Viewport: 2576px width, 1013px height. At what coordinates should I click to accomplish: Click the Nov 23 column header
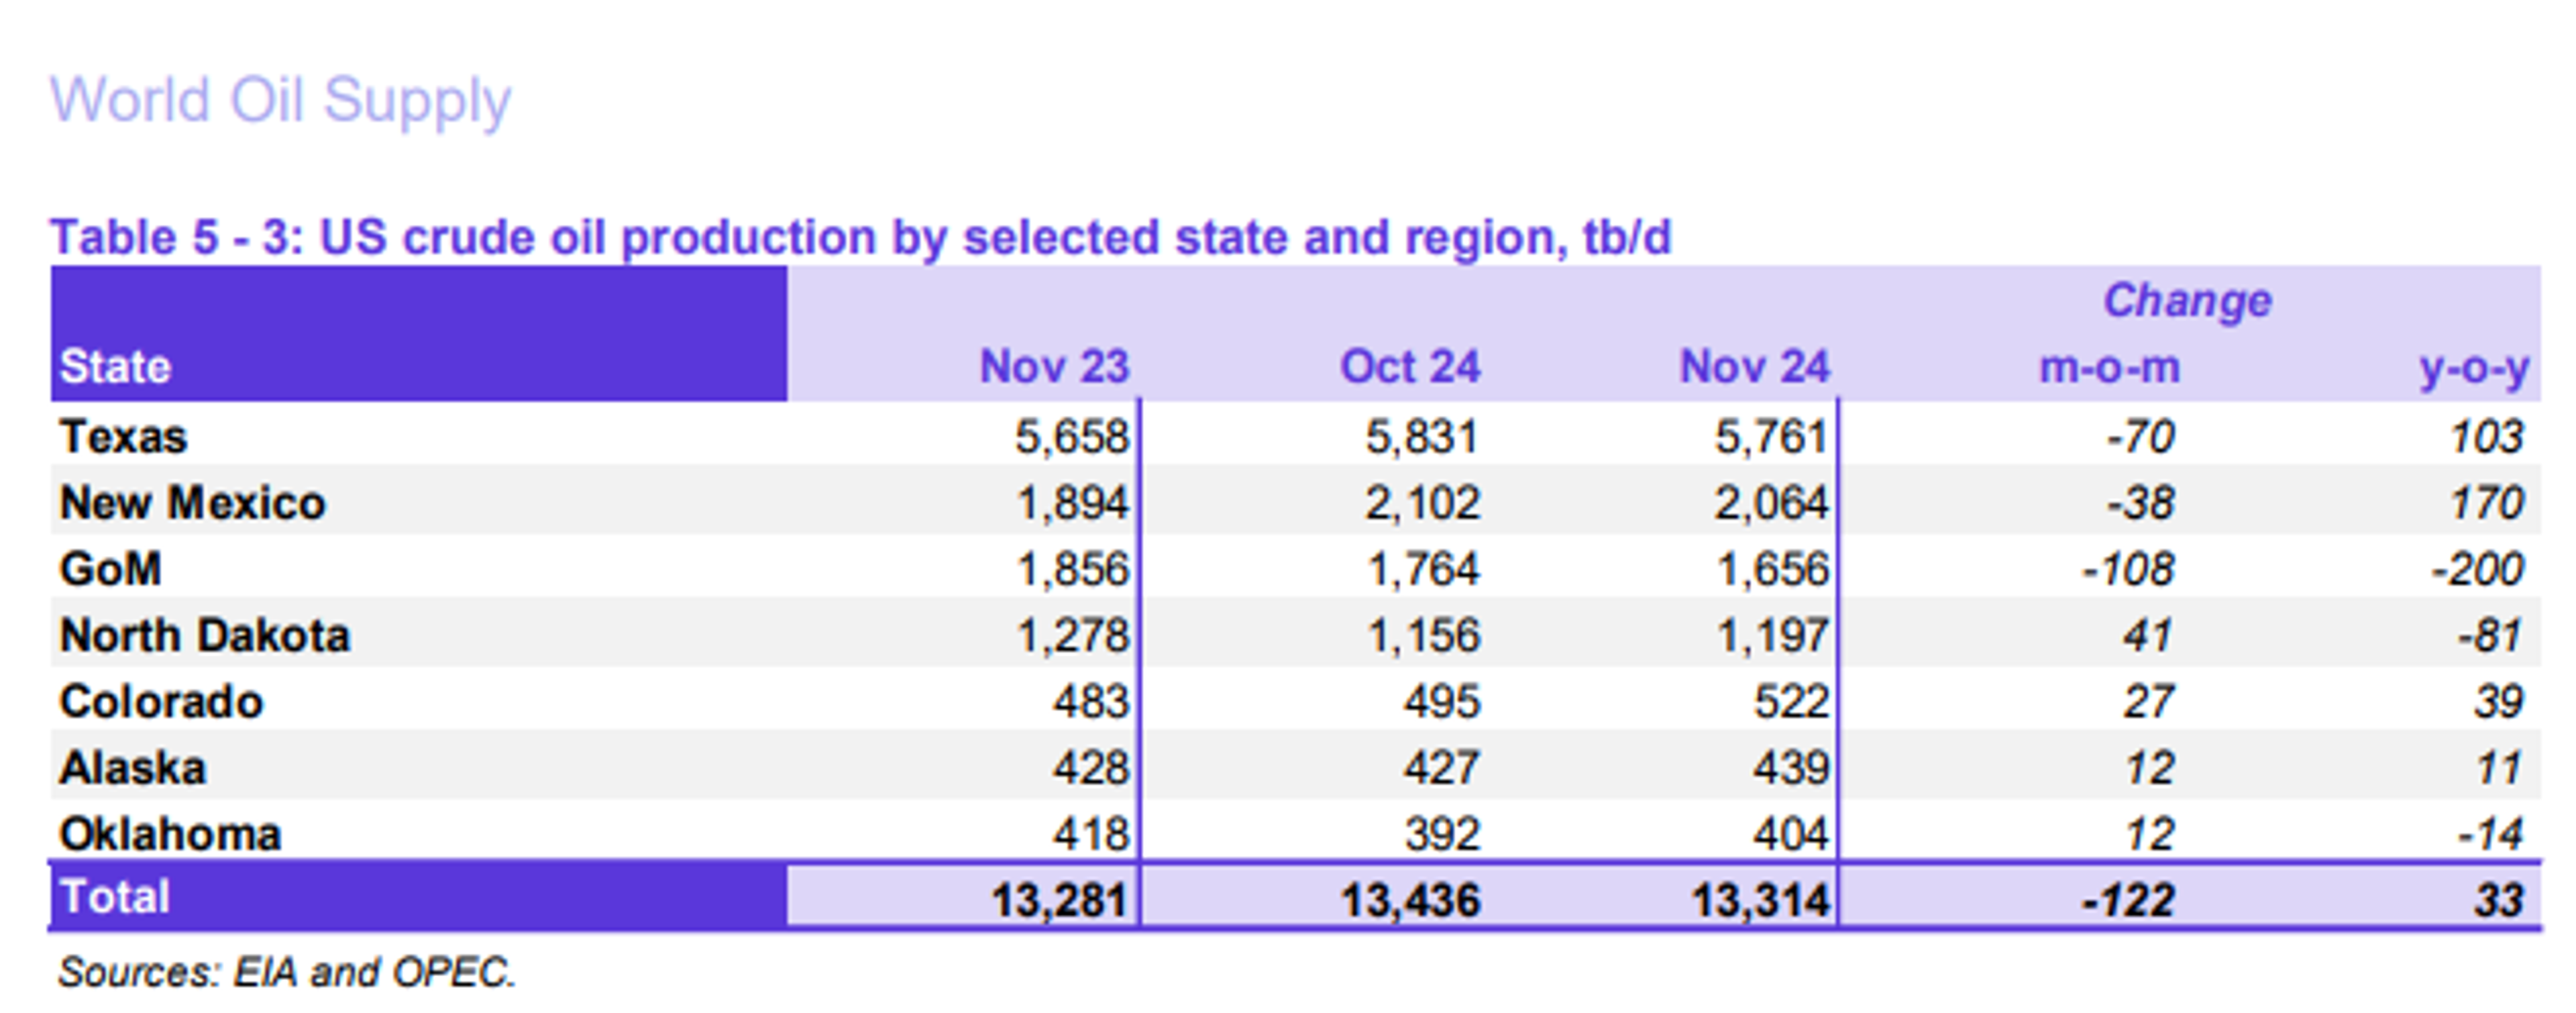click(x=1054, y=367)
